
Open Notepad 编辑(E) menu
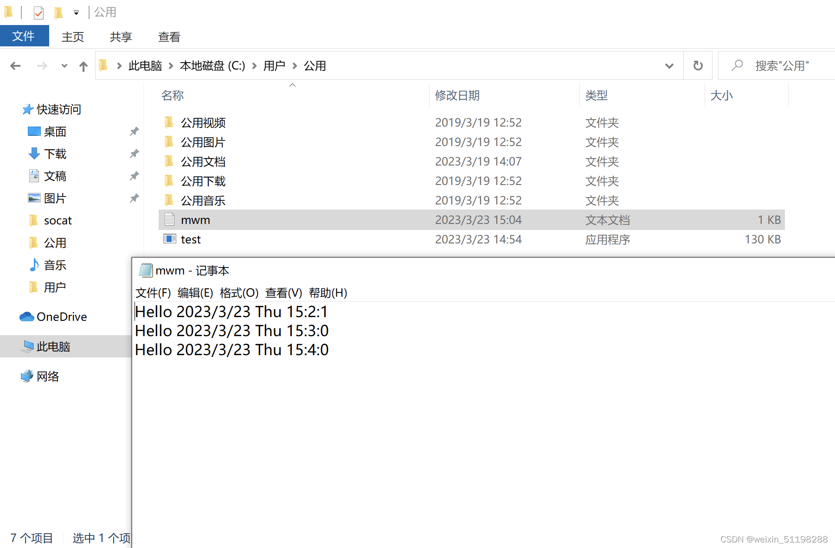click(195, 293)
